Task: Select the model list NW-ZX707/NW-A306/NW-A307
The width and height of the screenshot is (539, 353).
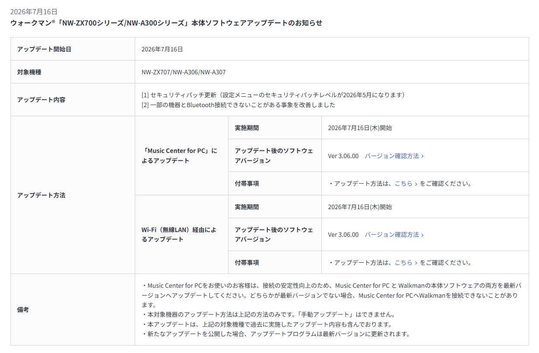Action: coord(184,72)
